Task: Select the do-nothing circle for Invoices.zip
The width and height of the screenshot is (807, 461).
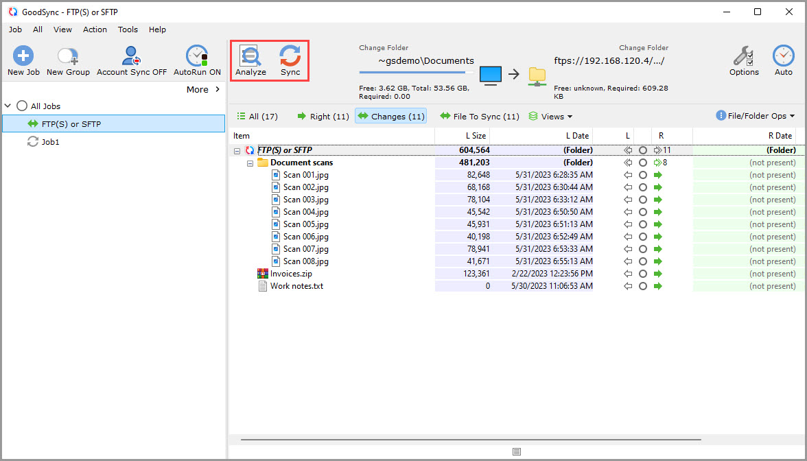Action: (643, 274)
